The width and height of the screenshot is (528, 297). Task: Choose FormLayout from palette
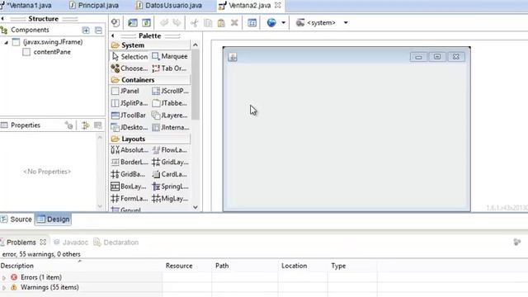pyautogui.click(x=130, y=198)
